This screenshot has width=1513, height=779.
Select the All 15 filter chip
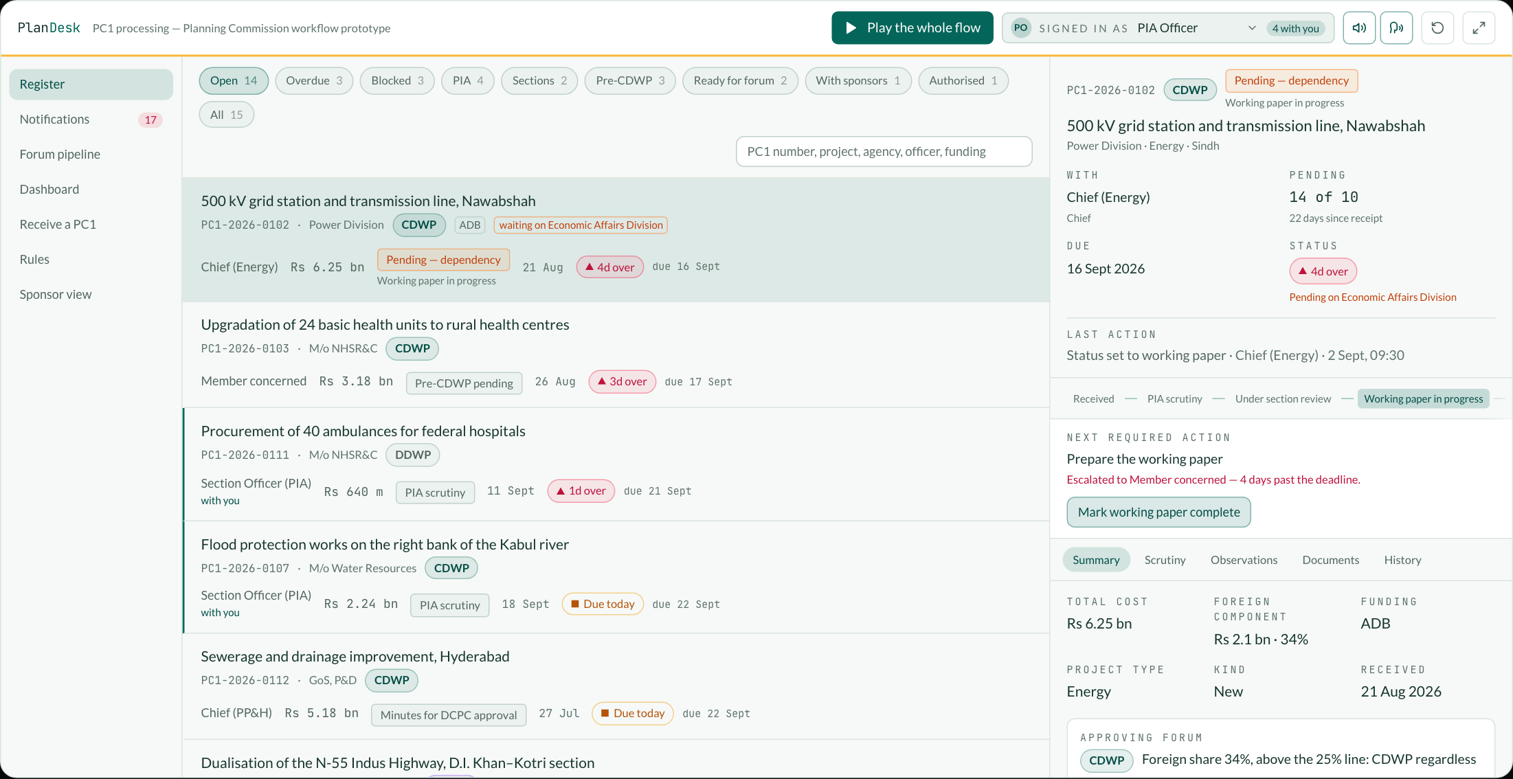(227, 115)
